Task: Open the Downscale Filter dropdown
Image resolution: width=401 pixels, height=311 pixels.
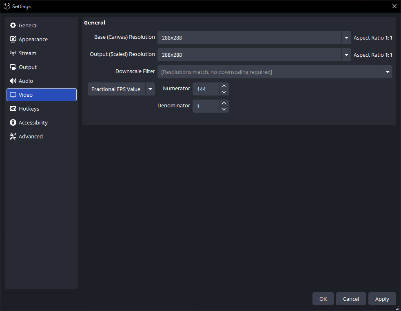Action: (275, 72)
